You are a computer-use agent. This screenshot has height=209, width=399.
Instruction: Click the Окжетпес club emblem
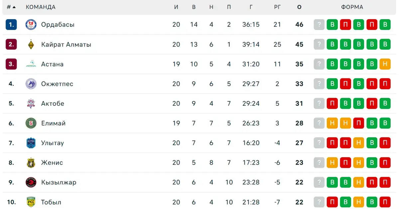31,84
